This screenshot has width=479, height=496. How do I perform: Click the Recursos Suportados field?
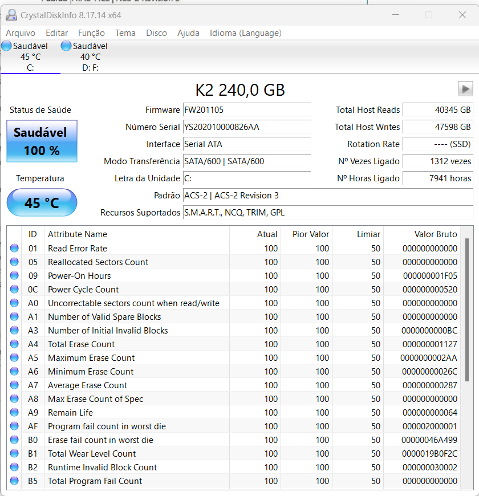(328, 212)
